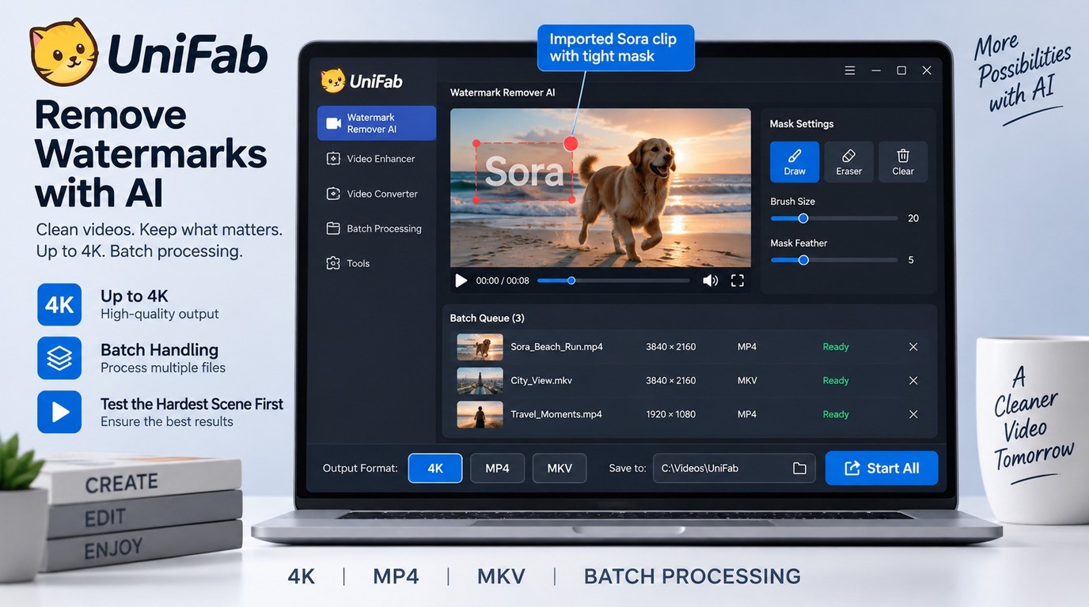Start all batch jobs
This screenshot has height=607, width=1089.
(x=882, y=468)
